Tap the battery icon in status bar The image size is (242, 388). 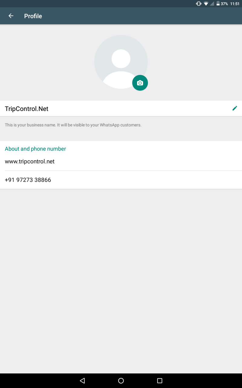(x=218, y=4)
